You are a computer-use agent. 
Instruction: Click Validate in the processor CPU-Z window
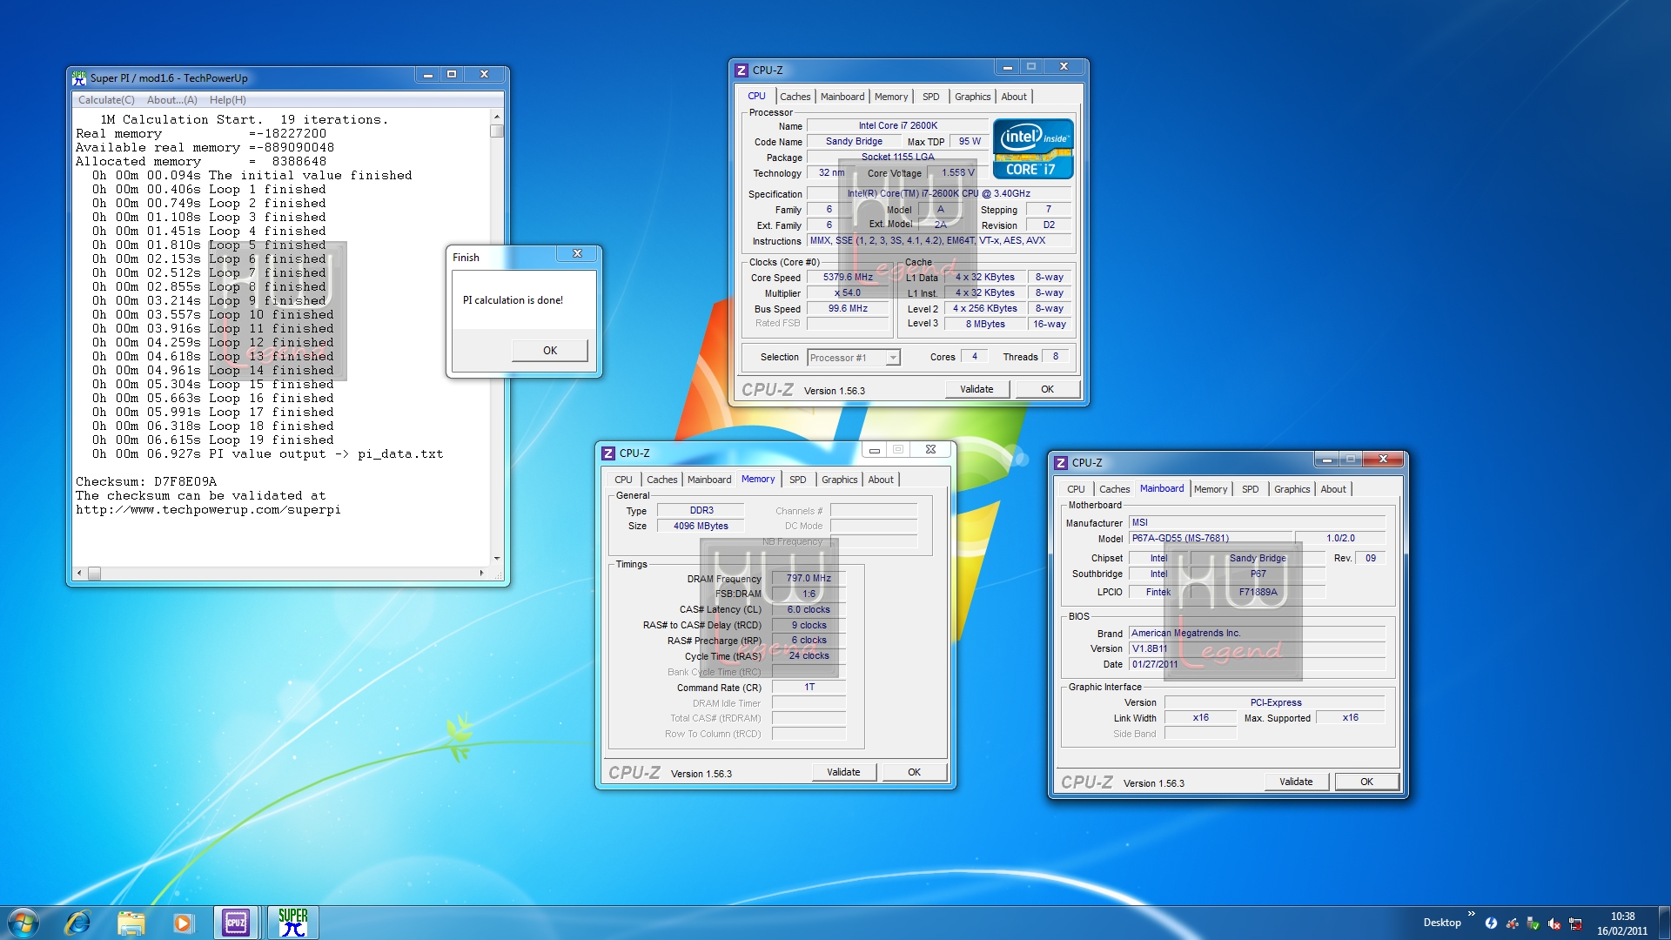[976, 389]
